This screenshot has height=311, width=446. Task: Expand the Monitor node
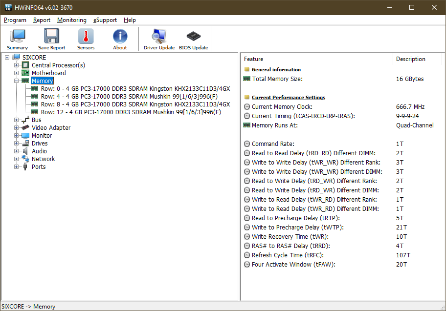(x=16, y=135)
